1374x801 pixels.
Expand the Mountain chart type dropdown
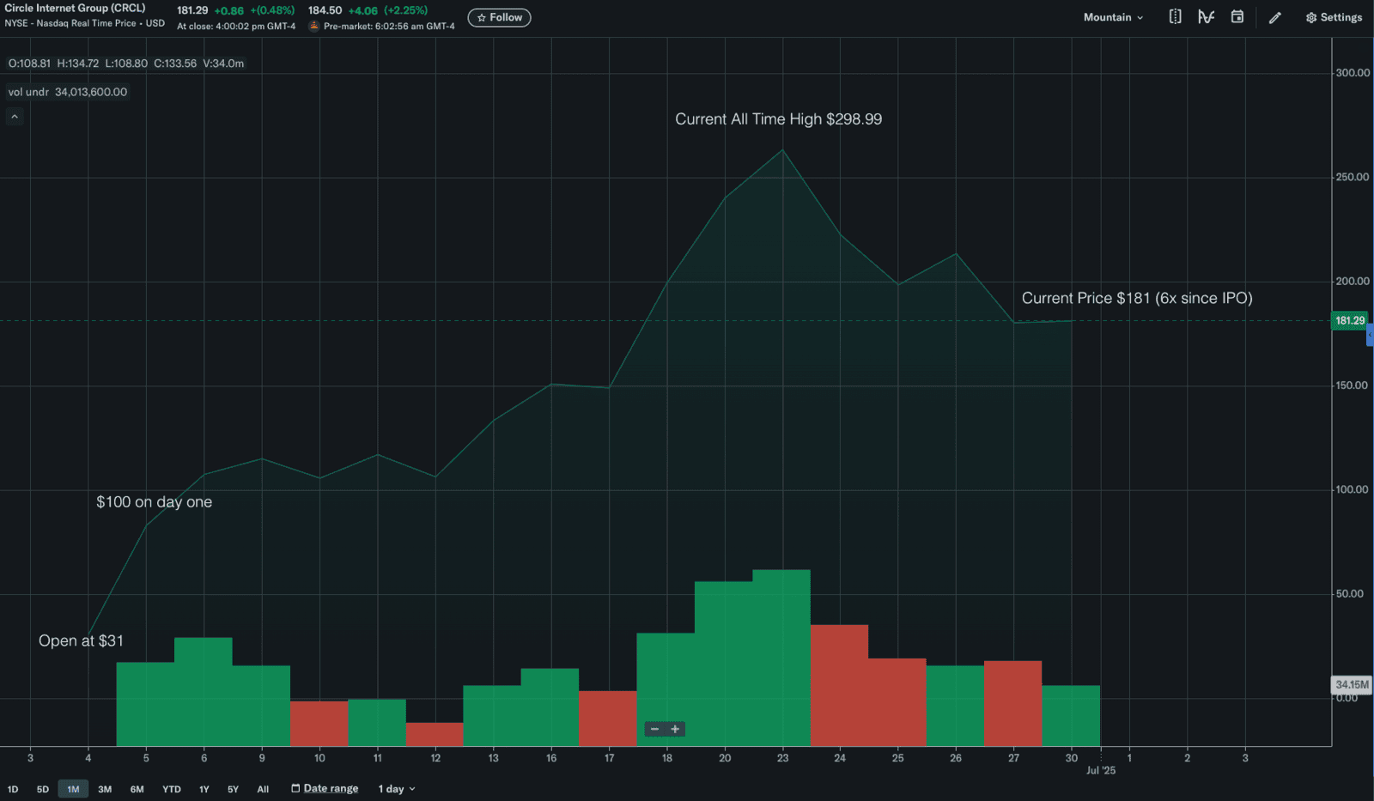tap(1113, 17)
